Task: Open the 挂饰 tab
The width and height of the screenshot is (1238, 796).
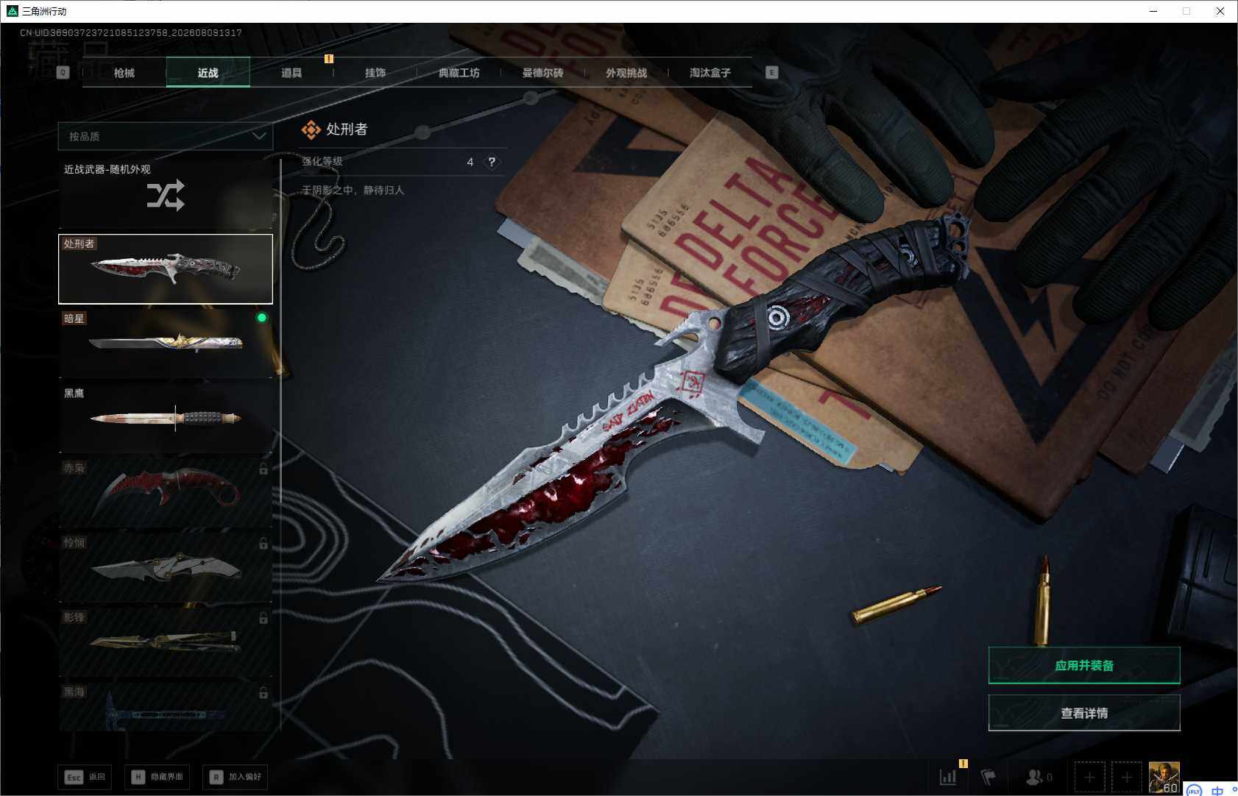Action: [375, 73]
